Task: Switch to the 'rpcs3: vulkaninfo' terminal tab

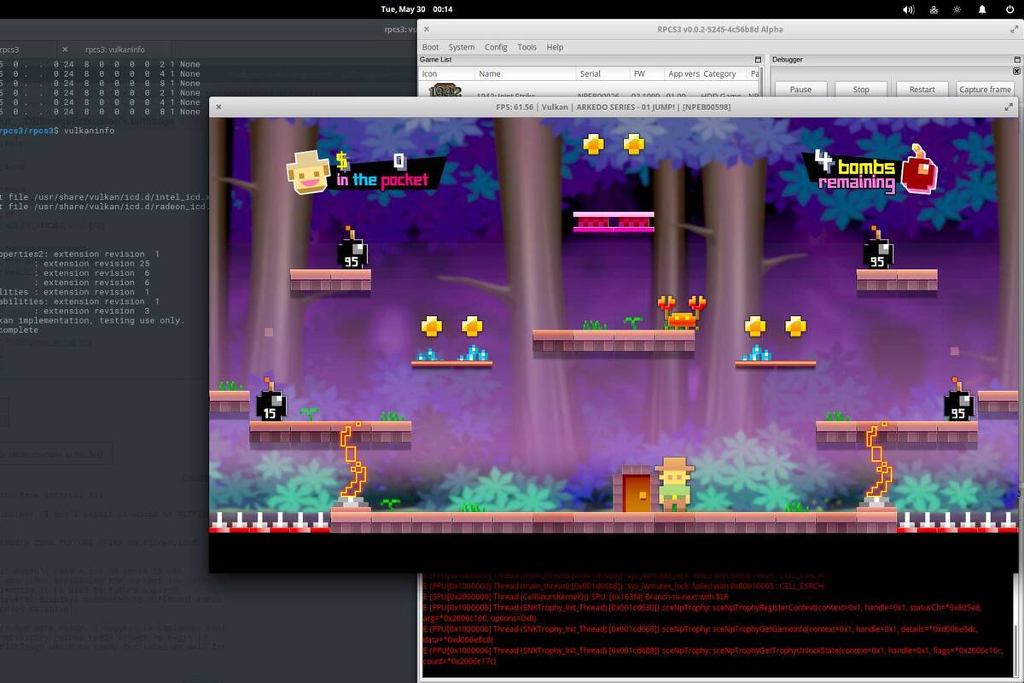Action: point(113,50)
